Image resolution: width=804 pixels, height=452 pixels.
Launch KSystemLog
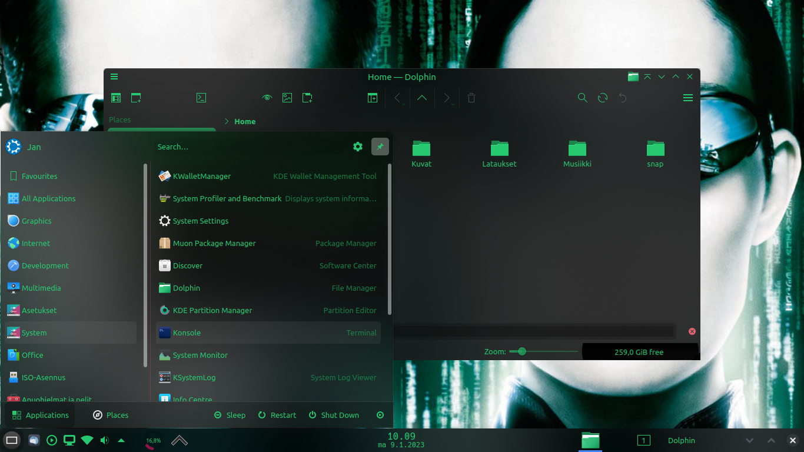coord(268,377)
